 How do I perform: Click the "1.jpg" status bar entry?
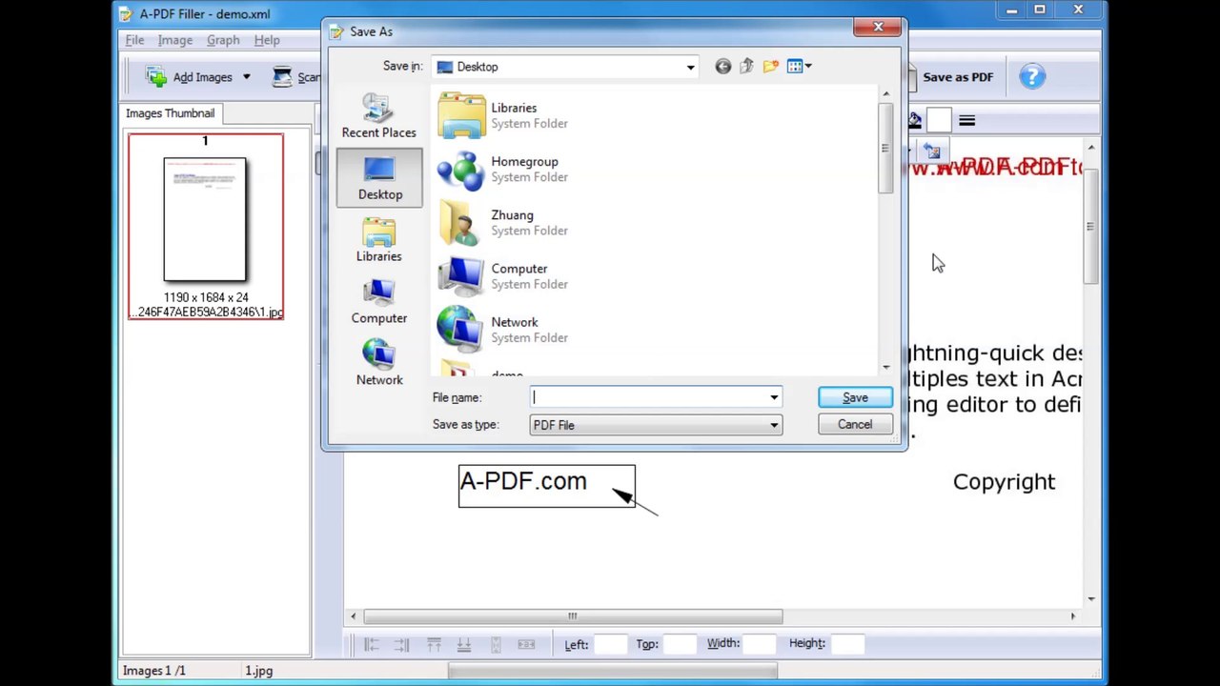tap(258, 671)
